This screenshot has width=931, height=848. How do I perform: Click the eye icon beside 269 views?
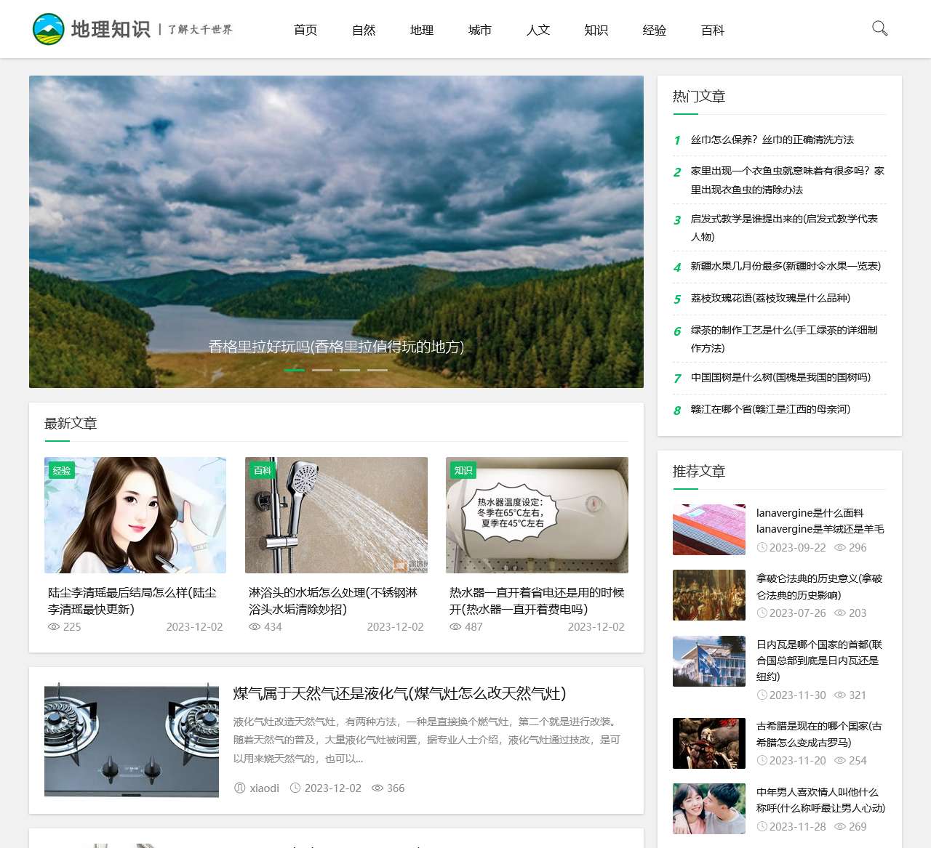[840, 826]
